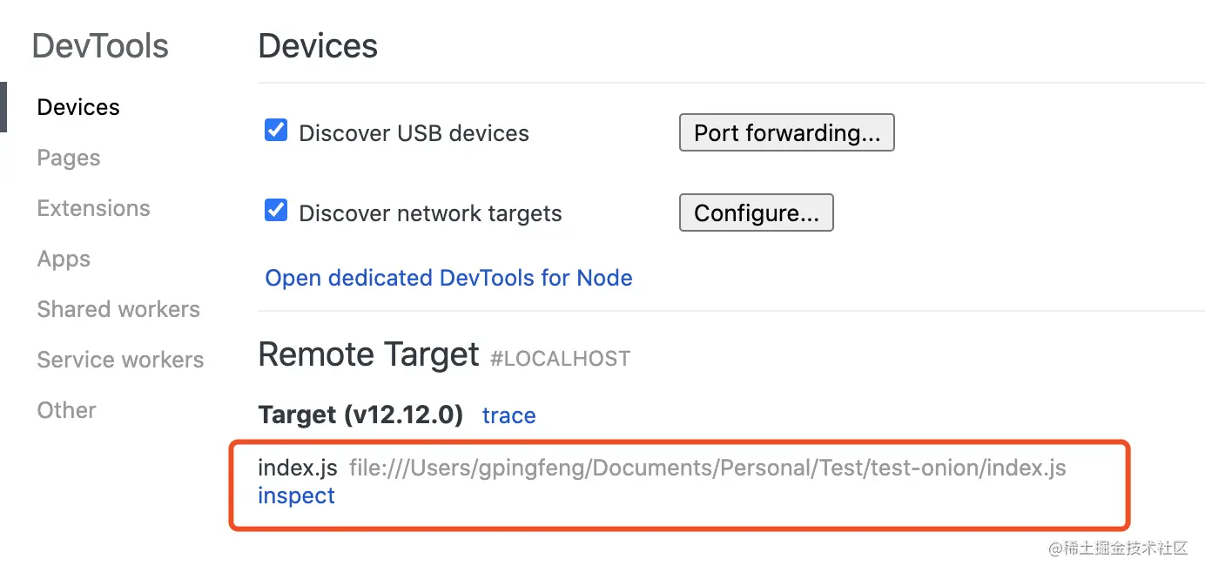
Task: Click the Discover USB devices label text
Action: pyautogui.click(x=414, y=133)
